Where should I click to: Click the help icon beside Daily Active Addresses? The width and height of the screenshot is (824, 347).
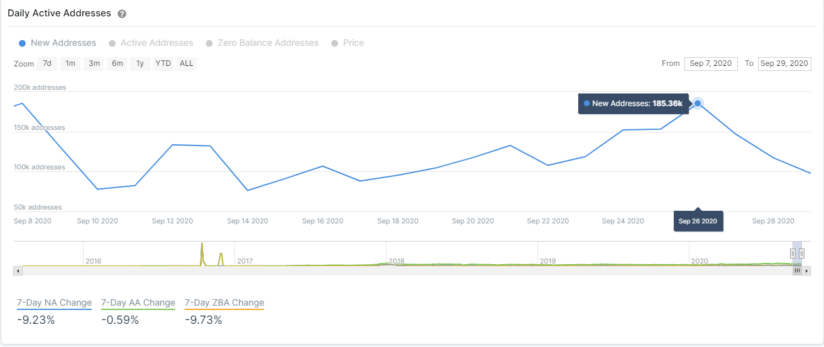click(x=122, y=14)
